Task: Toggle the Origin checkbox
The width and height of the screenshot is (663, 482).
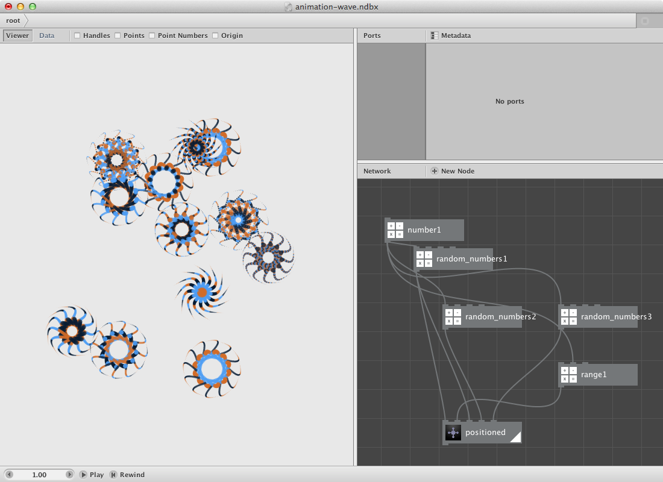Action: (215, 36)
